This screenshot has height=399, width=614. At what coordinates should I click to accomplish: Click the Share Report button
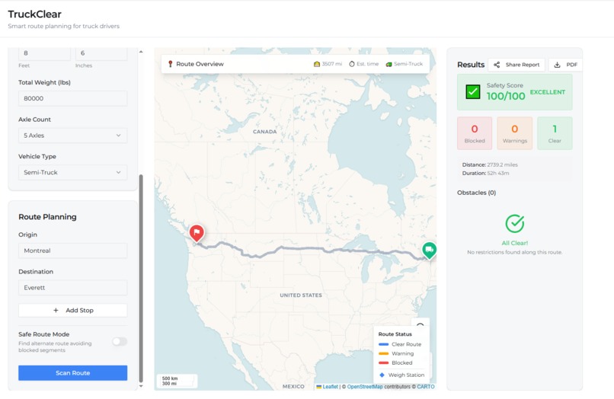pos(516,65)
